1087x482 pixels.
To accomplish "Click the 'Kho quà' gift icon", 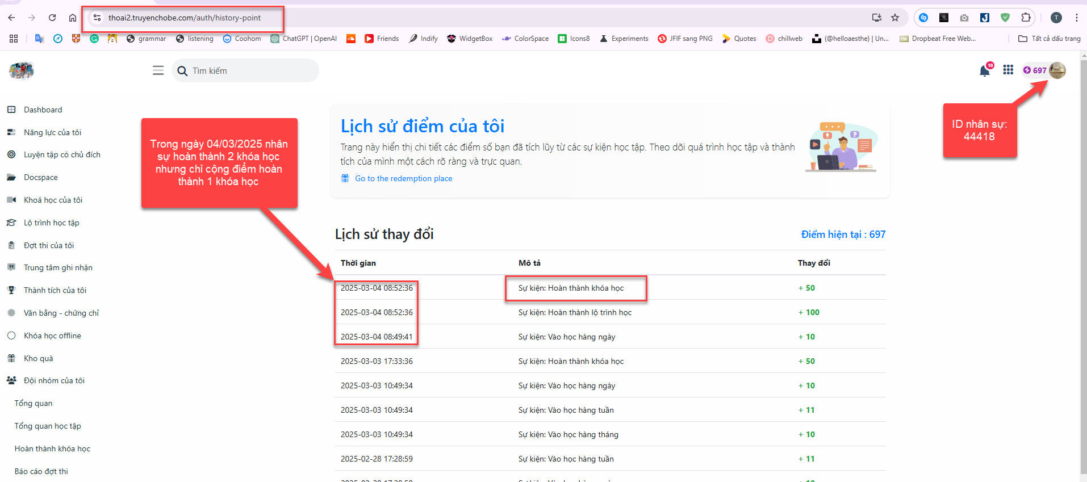I will 11,358.
